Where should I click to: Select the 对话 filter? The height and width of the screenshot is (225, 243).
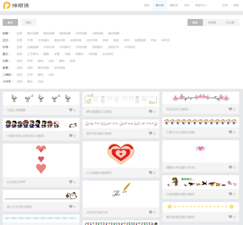pos(153,40)
